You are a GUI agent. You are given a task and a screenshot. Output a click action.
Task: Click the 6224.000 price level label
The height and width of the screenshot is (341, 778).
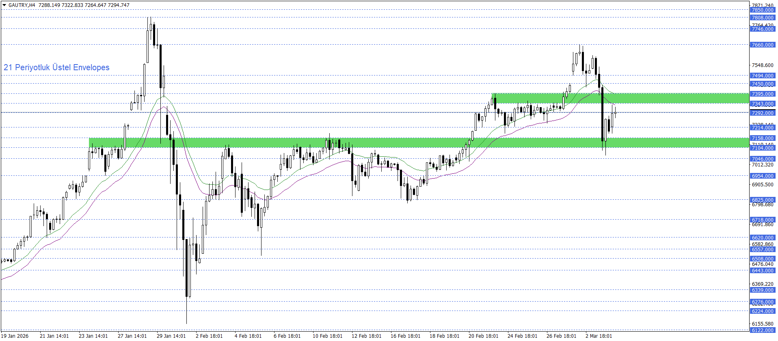click(x=762, y=311)
